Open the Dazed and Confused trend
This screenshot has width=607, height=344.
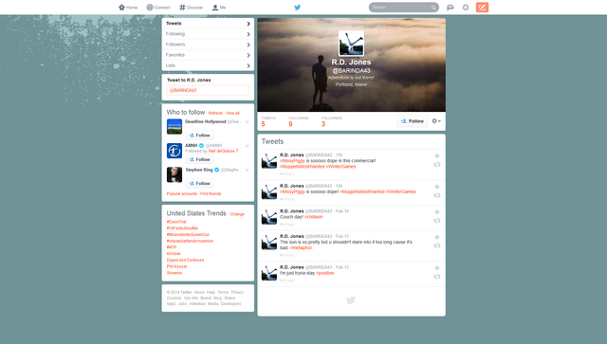(186, 260)
